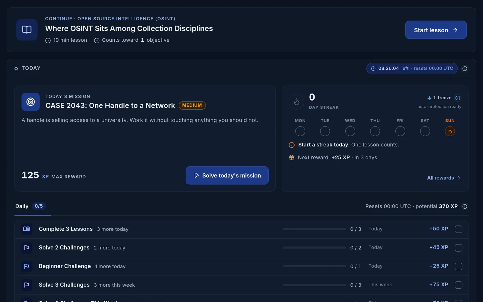The image size is (483, 302).
Task: Click the book icon on Complete 3 Lessons row
Action: coord(27,229)
